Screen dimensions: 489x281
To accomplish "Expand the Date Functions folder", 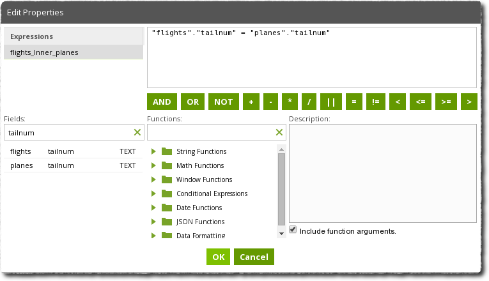I will [x=153, y=208].
